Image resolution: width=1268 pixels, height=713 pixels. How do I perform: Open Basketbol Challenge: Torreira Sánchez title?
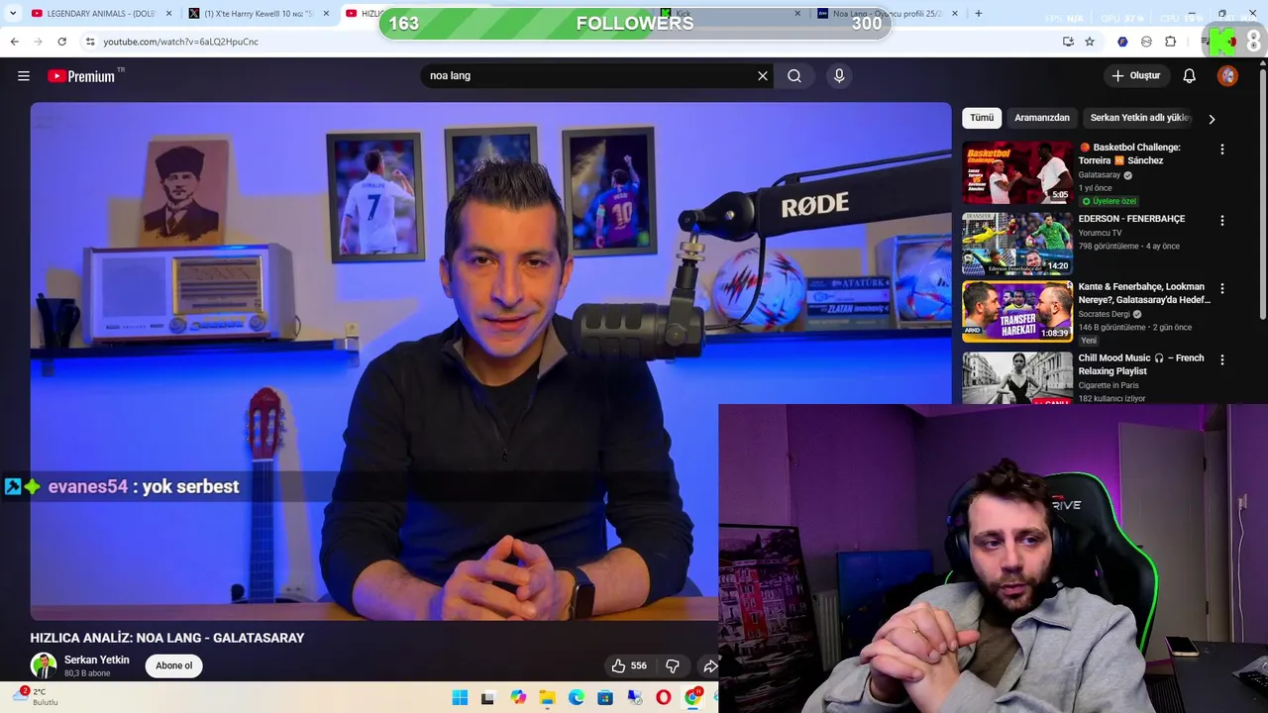[1136, 154]
